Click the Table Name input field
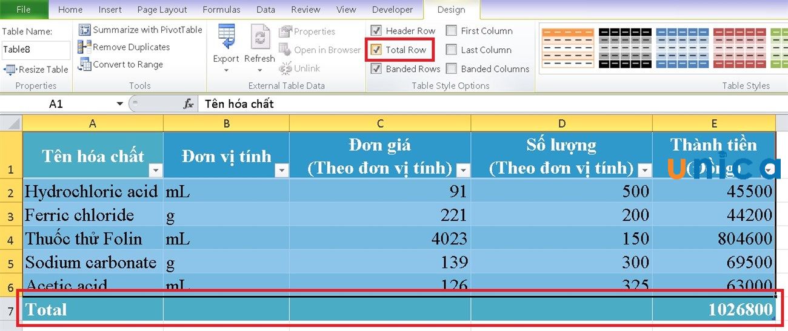Screen dimensions: 788x331 [36, 50]
